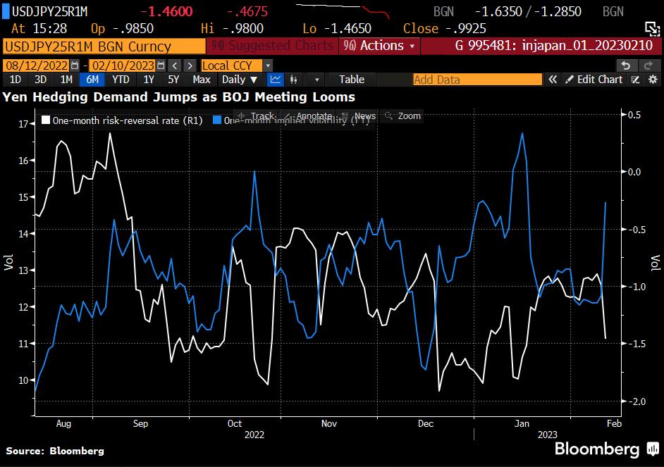Click the low price Lo -1.4650
Screen dimensions: 664x467
337,29
